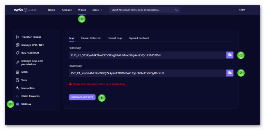Copy the public key with copy icon
Image resolution: width=265 pixels, height=130 pixels.
(230, 55)
